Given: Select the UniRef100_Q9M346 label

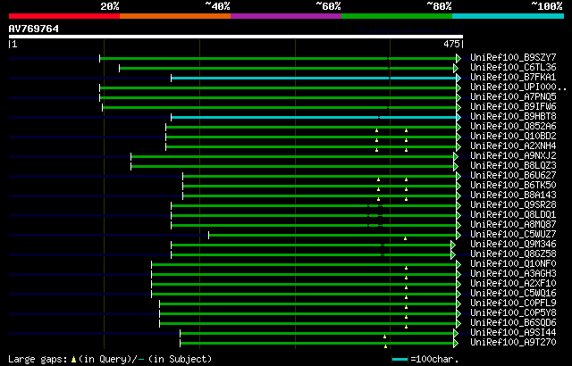Looking at the screenshot, I should (x=513, y=245).
